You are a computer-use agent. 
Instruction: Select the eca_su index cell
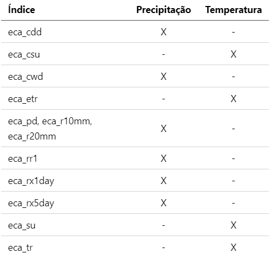(22, 225)
